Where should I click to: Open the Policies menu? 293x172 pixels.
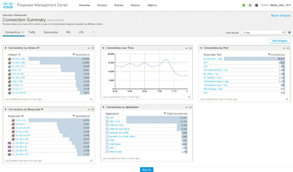[x=119, y=5]
